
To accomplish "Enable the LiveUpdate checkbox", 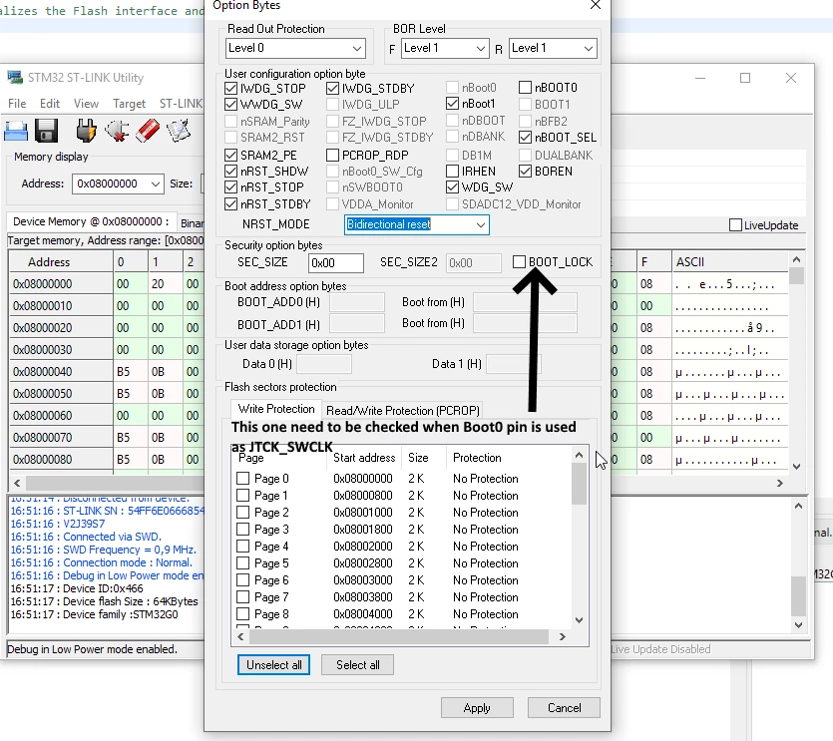I will coord(735,225).
